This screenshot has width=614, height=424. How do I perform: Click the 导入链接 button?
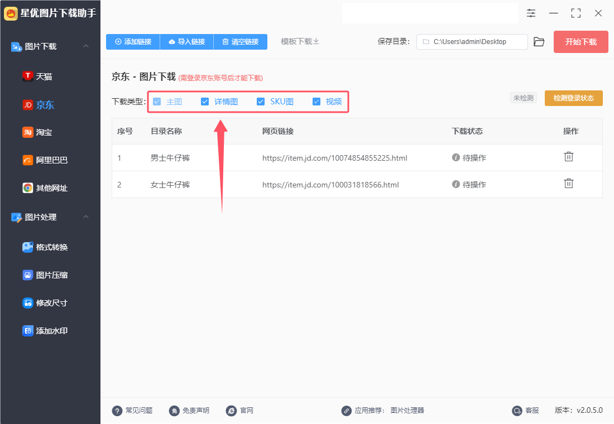187,42
